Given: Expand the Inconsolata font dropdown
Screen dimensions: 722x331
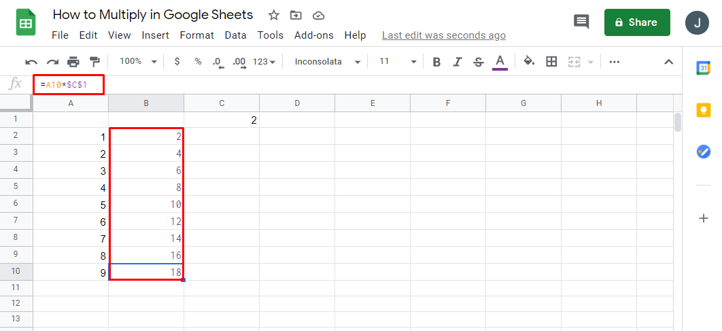Looking at the screenshot, I should (x=327, y=62).
